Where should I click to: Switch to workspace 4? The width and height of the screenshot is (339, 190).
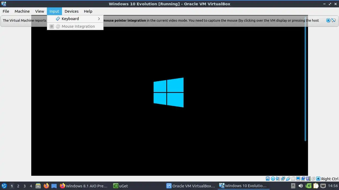pyautogui.click(x=31, y=186)
